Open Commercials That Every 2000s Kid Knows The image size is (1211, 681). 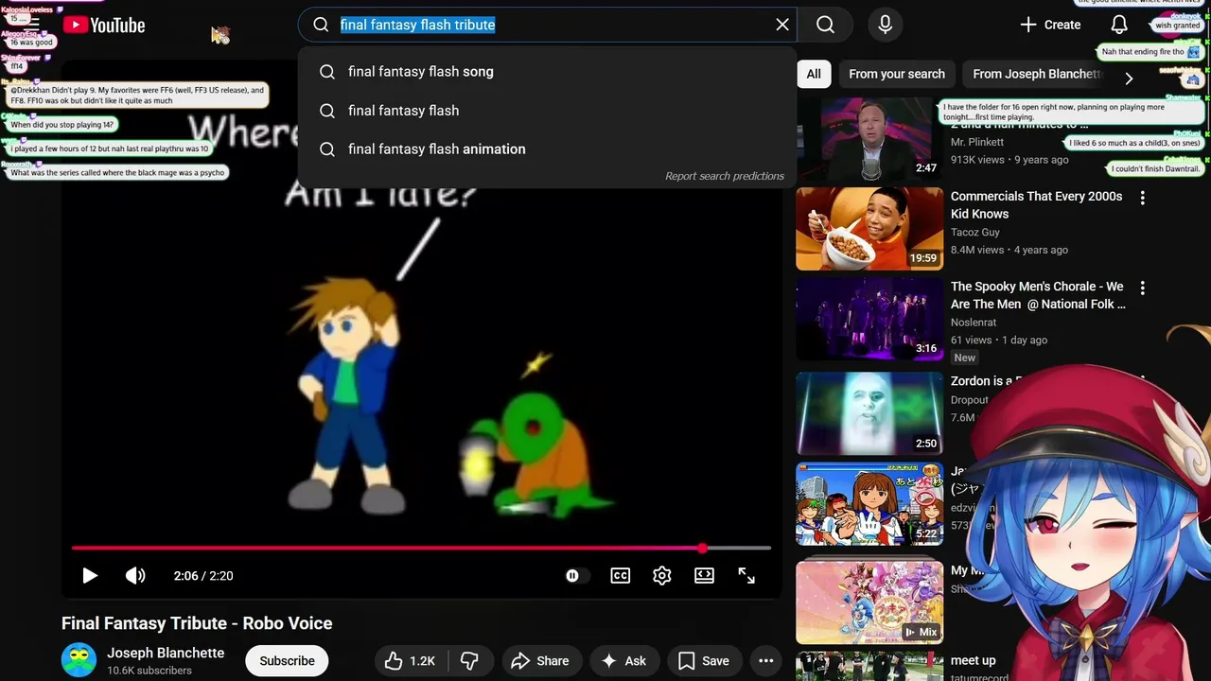pos(1037,205)
